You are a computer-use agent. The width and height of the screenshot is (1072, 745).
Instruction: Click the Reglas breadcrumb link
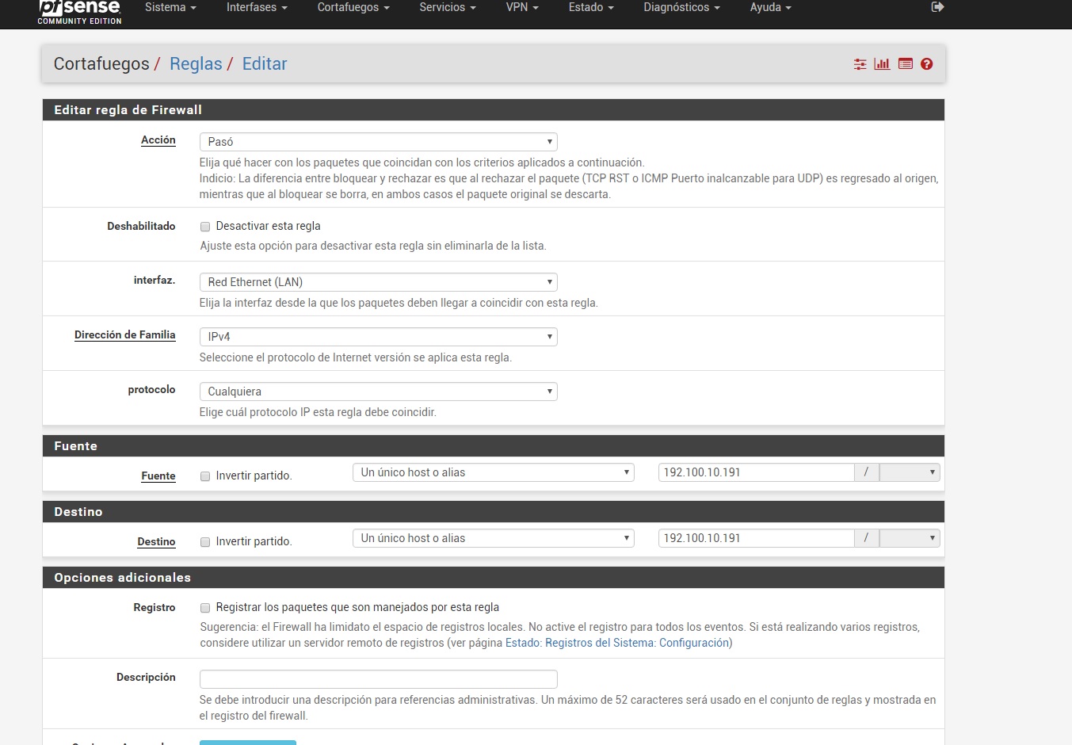pos(196,64)
